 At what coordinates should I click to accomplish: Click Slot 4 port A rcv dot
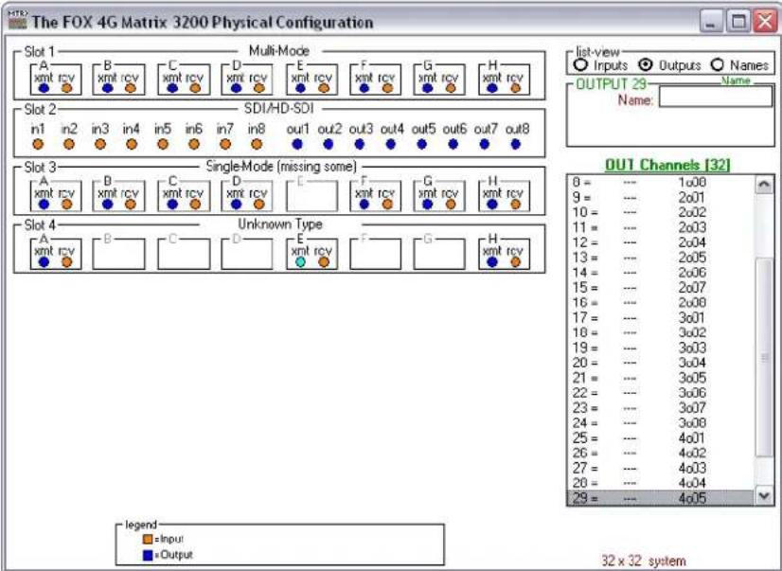pos(66,261)
